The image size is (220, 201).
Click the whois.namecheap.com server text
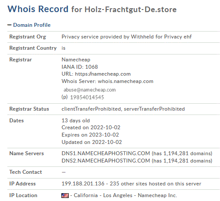(x=125, y=81)
